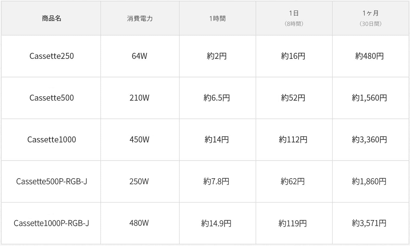
Task: Click the Cassette1000P-RGB-J product cell
Action: pyautogui.click(x=52, y=223)
